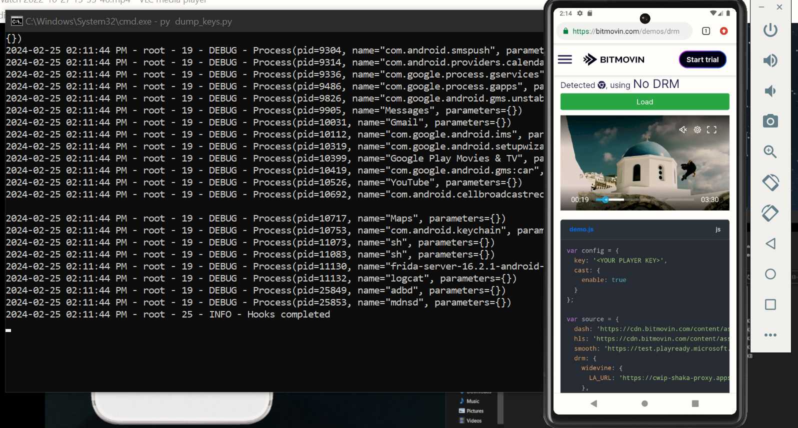Screen dimensions: 798x428
Task: Click the "enable: true" code line
Action: pyautogui.click(x=603, y=280)
